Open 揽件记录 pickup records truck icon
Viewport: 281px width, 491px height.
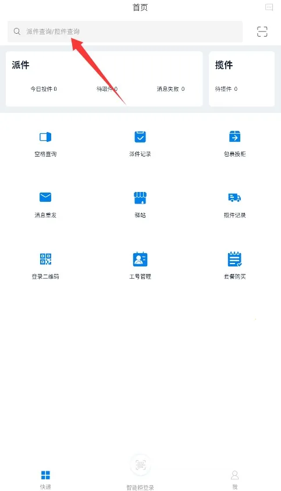[234, 198]
